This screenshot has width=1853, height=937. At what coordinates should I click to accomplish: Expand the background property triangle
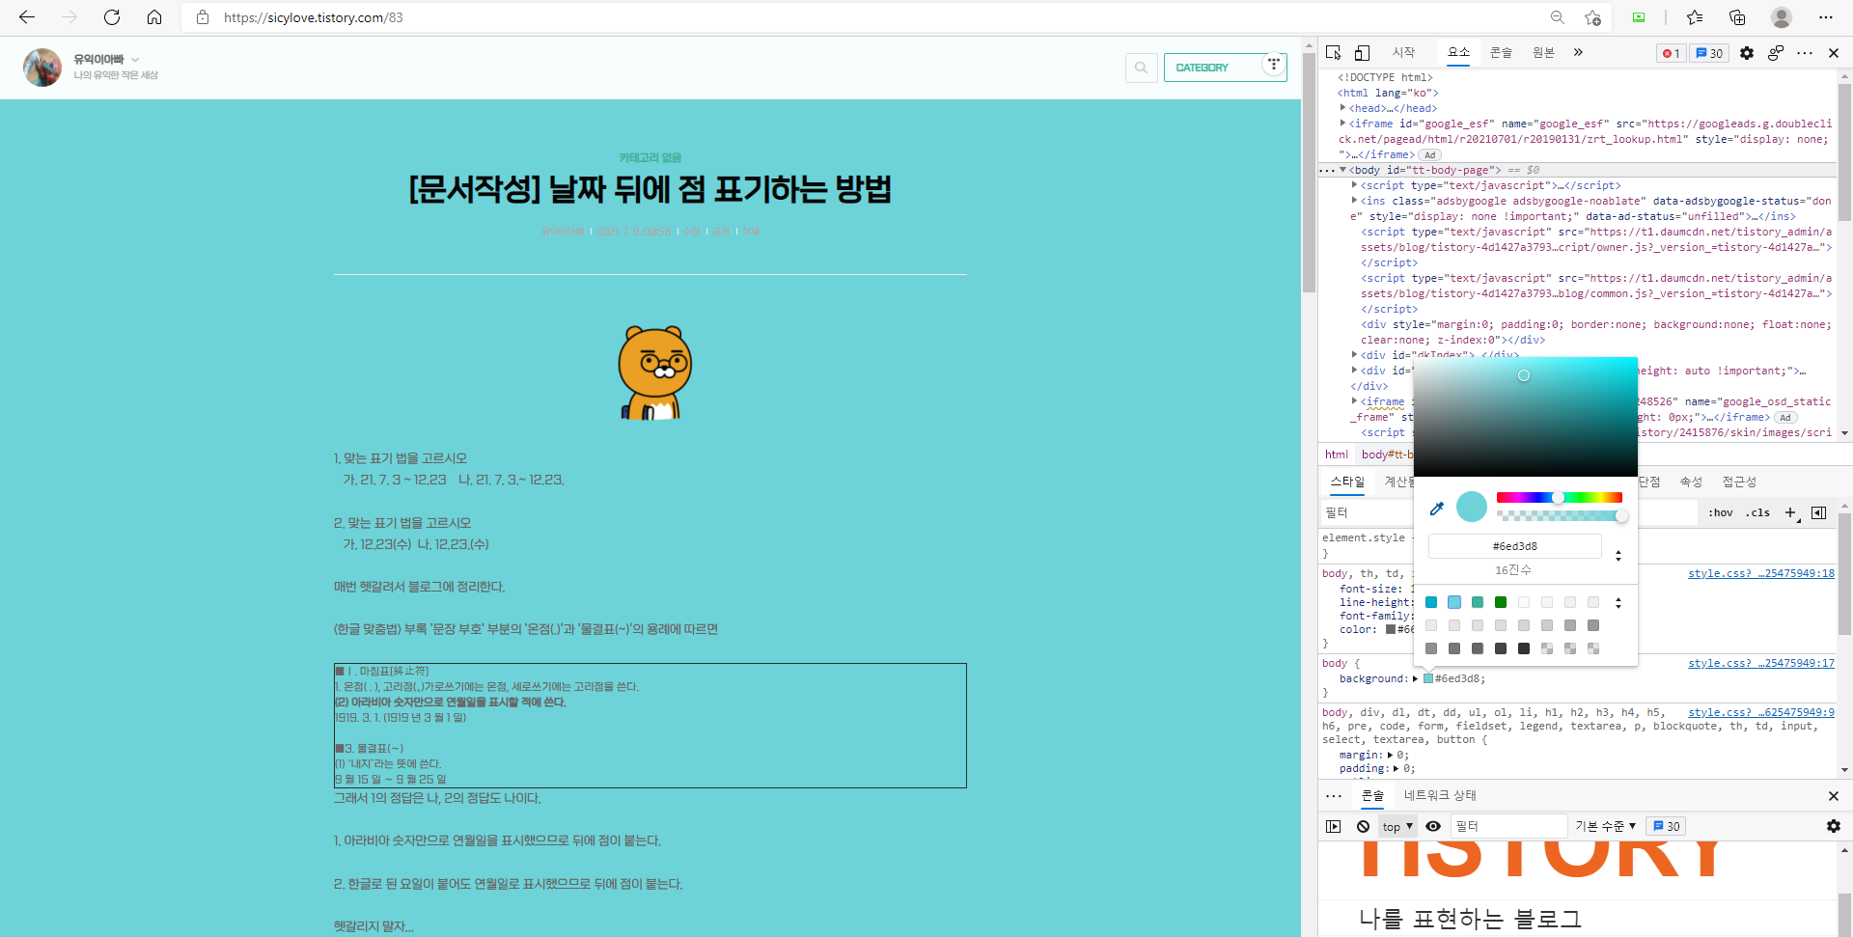(x=1416, y=678)
